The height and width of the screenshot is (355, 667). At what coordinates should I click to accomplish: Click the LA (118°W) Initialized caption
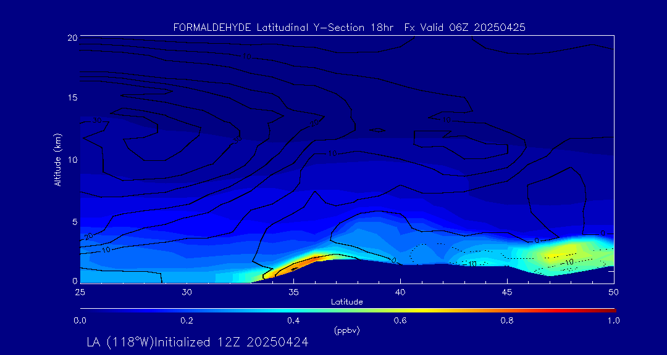pos(197,341)
